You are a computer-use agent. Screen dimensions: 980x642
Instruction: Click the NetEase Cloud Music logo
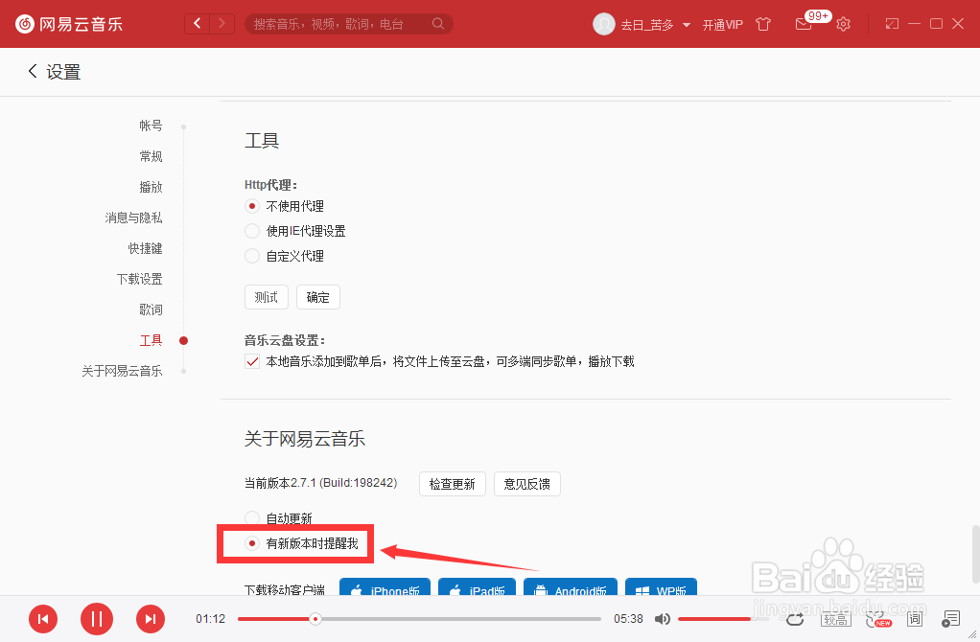69,24
